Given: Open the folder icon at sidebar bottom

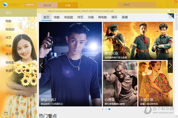Looking at the screenshot, I should pos(6,113).
